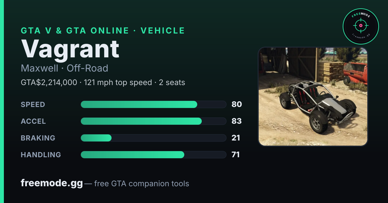Image resolution: width=388 pixels, height=203 pixels.
Task: Open the freemode.gg link text
Action: coord(52,183)
